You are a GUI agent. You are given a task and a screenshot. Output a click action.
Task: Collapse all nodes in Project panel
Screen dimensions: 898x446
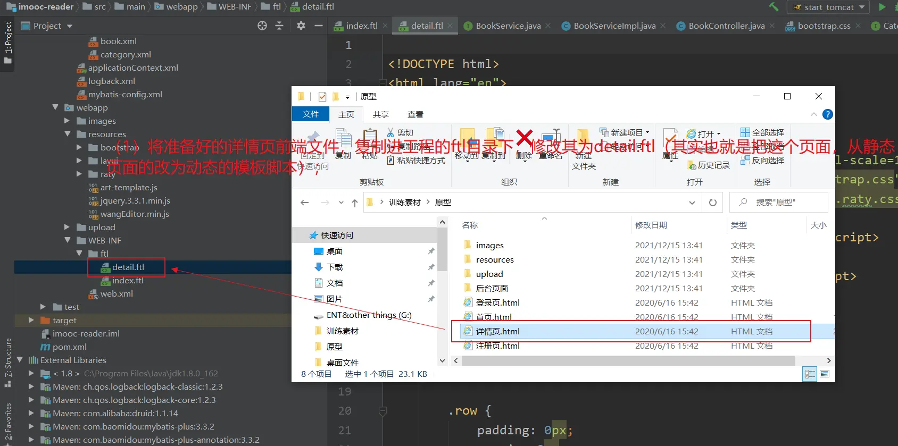(279, 26)
